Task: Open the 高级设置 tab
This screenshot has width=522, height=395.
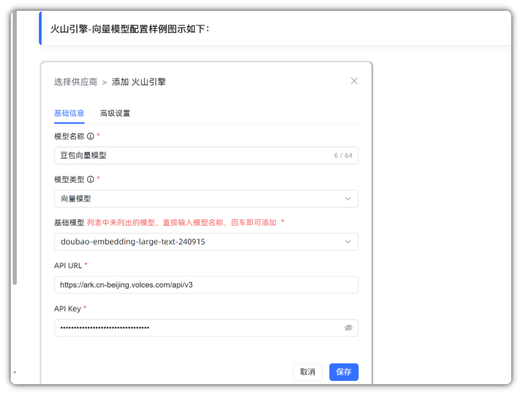Action: coord(115,114)
